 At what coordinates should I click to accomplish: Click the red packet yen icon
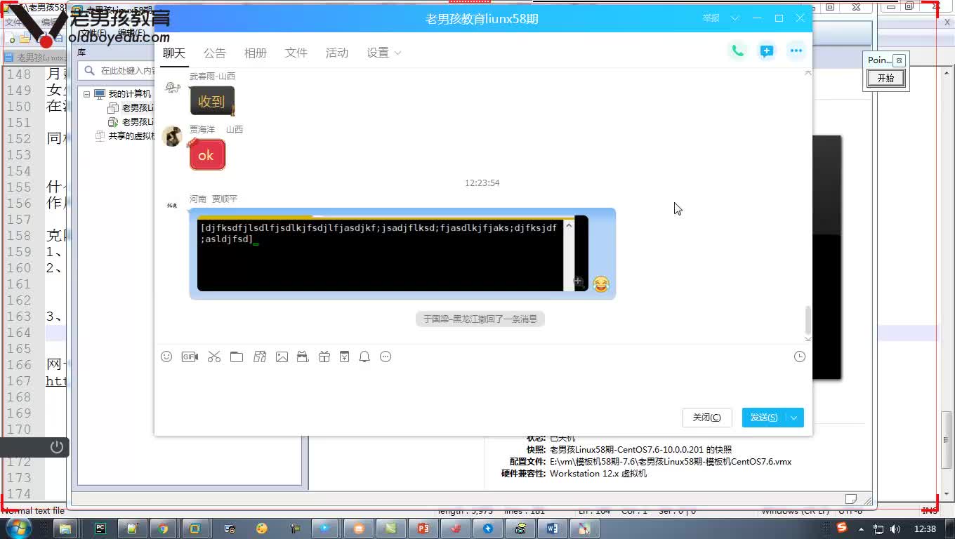(x=344, y=357)
